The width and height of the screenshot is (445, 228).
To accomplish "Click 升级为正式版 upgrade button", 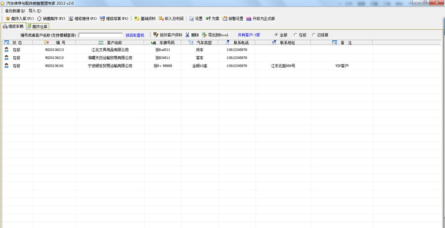I will tap(261, 19).
